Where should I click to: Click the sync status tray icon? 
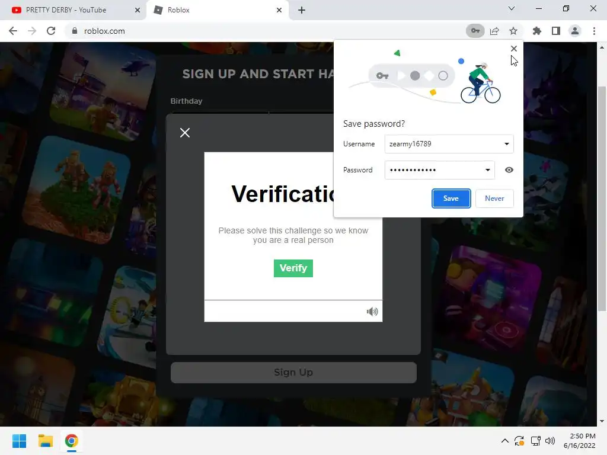point(519,441)
